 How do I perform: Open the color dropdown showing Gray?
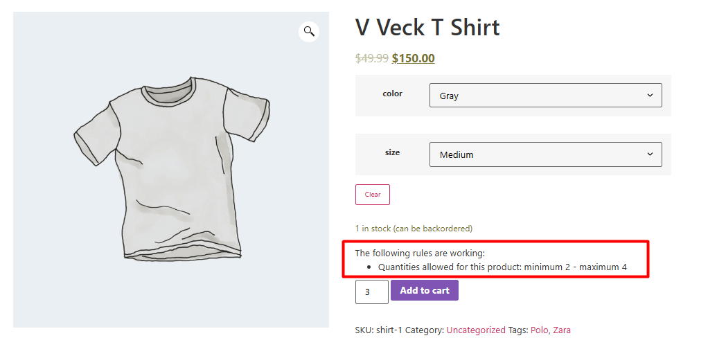pyautogui.click(x=545, y=96)
